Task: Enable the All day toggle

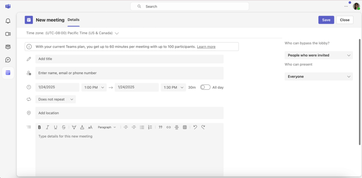Action: pyautogui.click(x=205, y=87)
